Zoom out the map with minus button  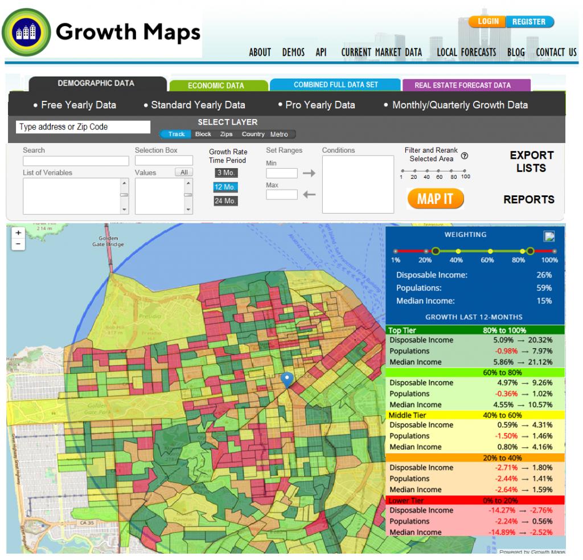(x=18, y=244)
